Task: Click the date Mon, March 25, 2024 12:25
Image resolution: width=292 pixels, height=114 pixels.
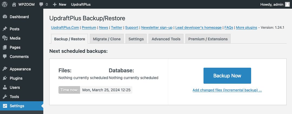Action: pyautogui.click(x=106, y=90)
